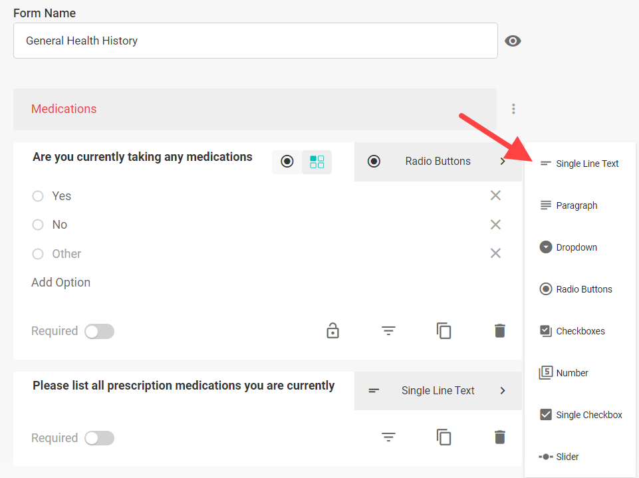Select the radio button layout icon
Screen dimensions: 639x478
(x=287, y=162)
